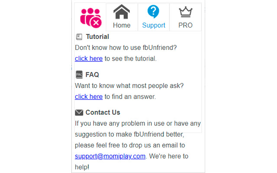Click the pink fbUnfriend logo icon
Screen dimensions: 277x173
(90, 17)
